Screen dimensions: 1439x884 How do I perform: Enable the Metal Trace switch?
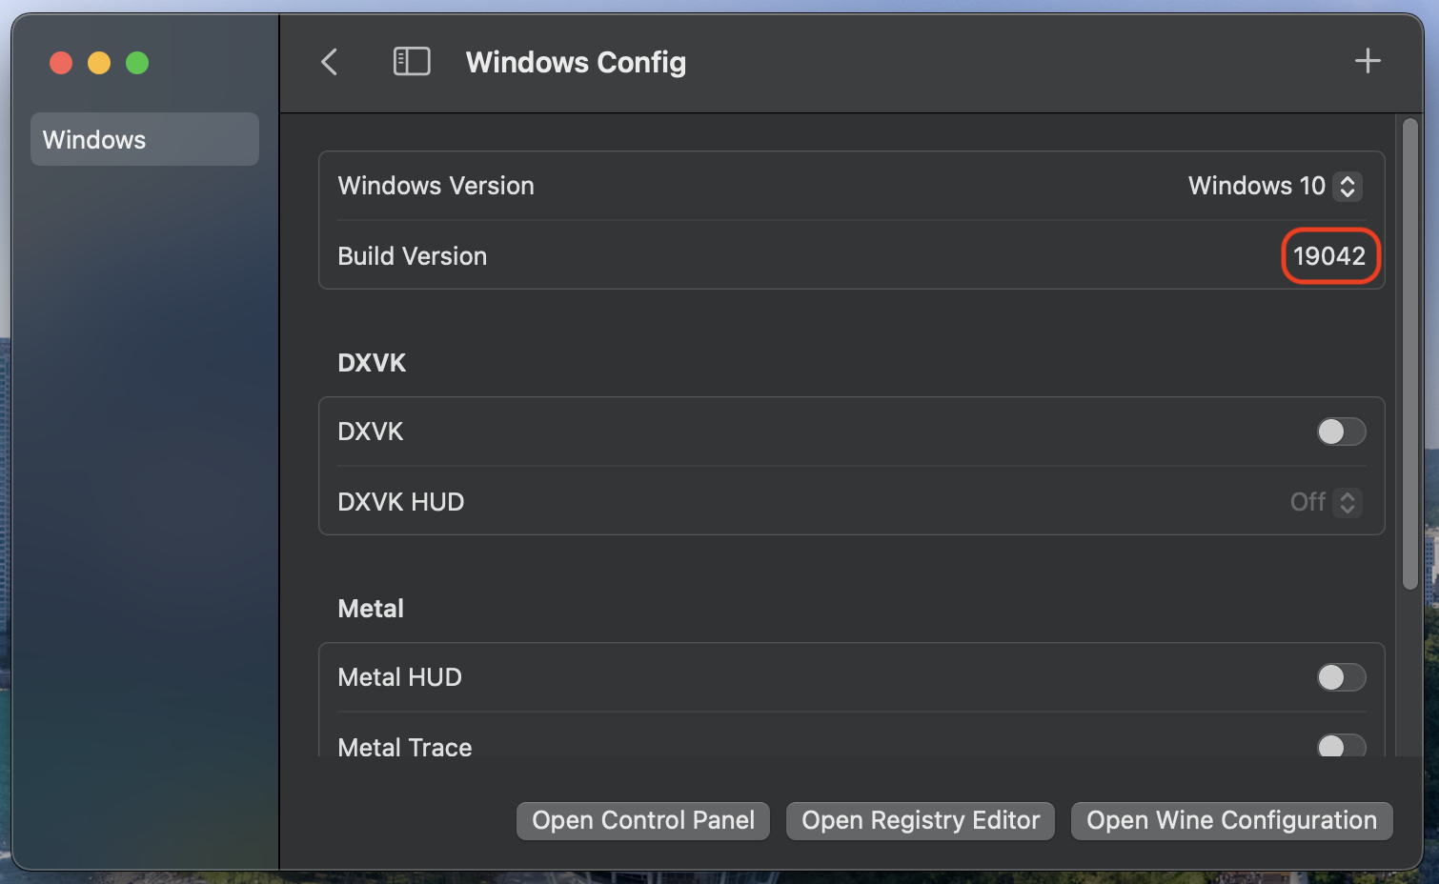(1341, 746)
